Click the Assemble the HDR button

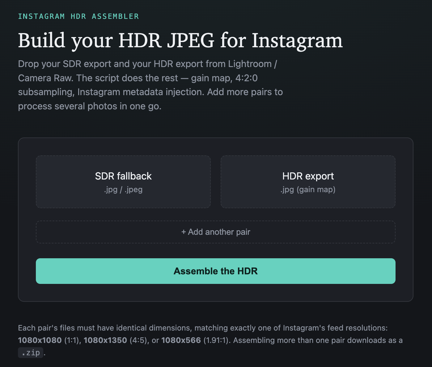pyautogui.click(x=216, y=271)
